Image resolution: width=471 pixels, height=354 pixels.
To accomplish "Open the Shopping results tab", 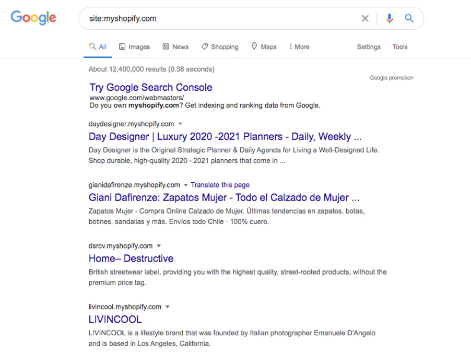I will point(220,47).
